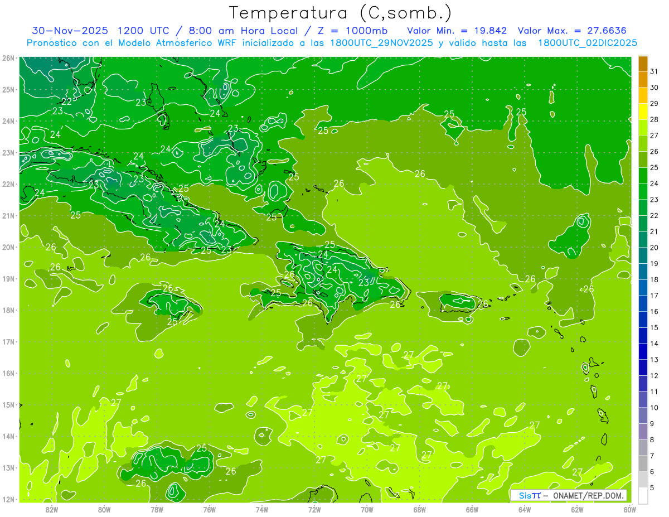
Task: Click the "72W" longitude axis label
Action: coord(314,509)
